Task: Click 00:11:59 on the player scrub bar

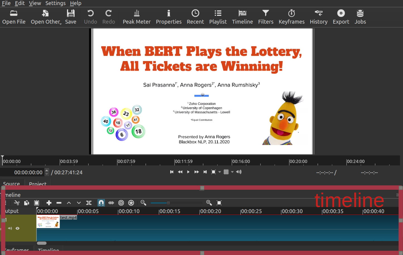Action: tap(184, 161)
